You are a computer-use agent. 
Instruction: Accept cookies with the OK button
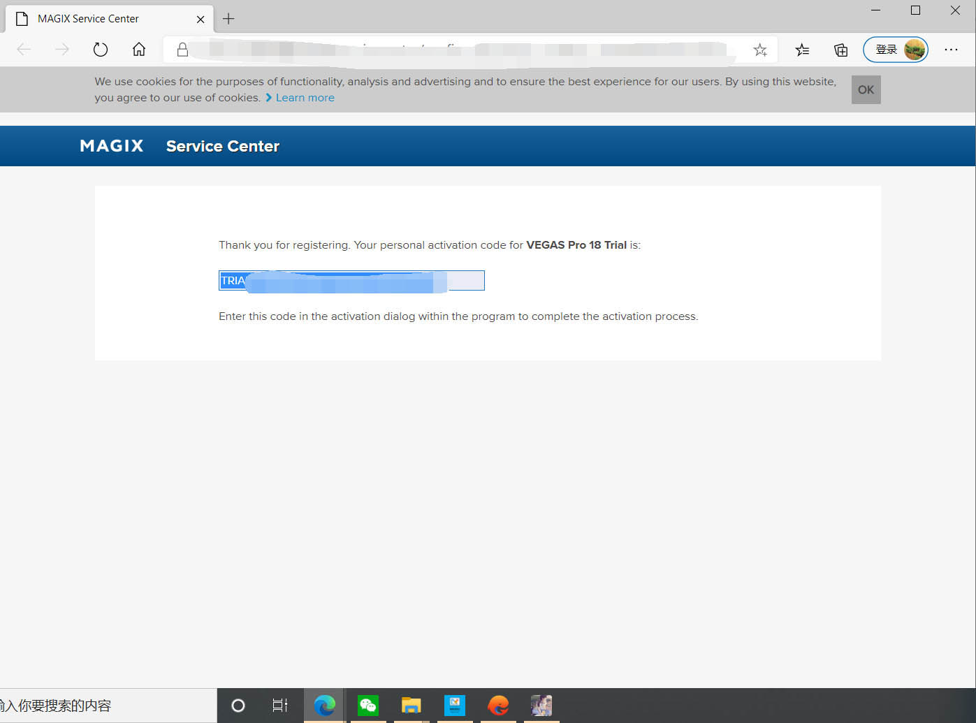point(866,89)
